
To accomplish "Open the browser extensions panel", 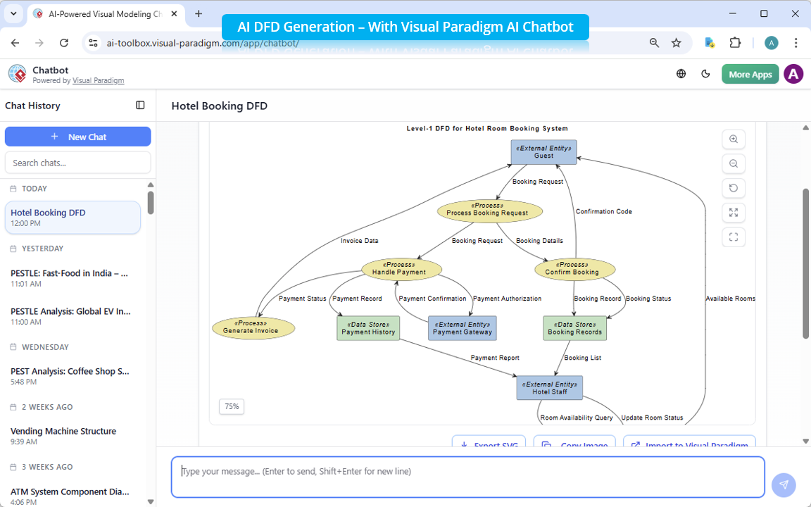I will point(735,42).
